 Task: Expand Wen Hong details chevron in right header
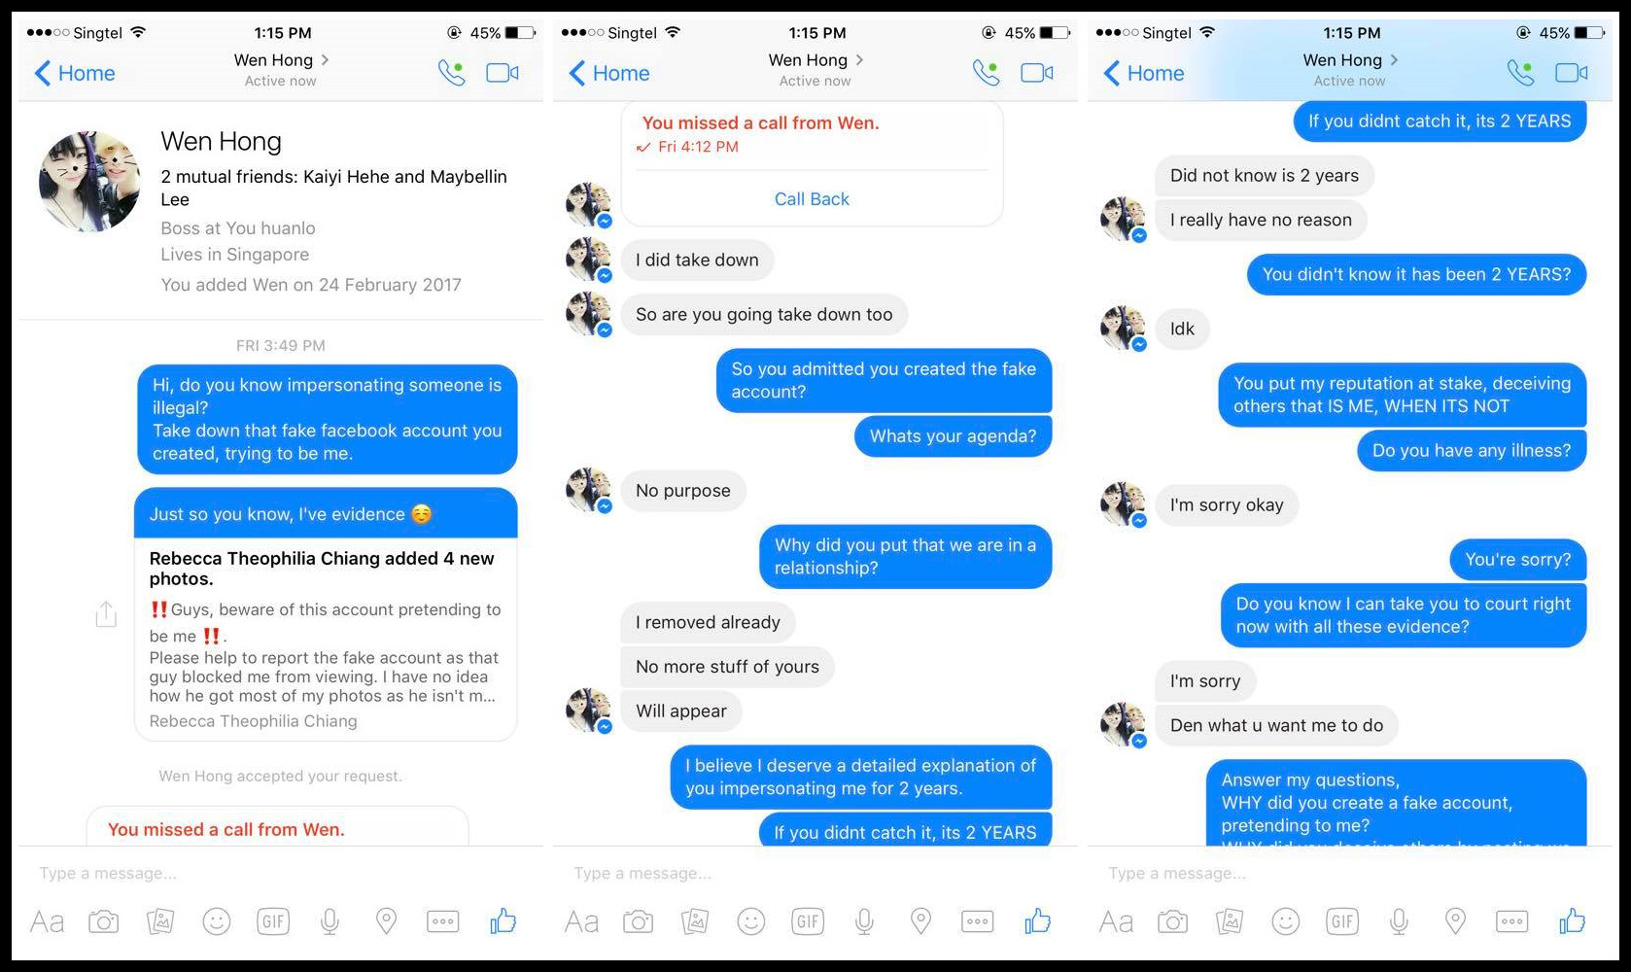[1394, 60]
